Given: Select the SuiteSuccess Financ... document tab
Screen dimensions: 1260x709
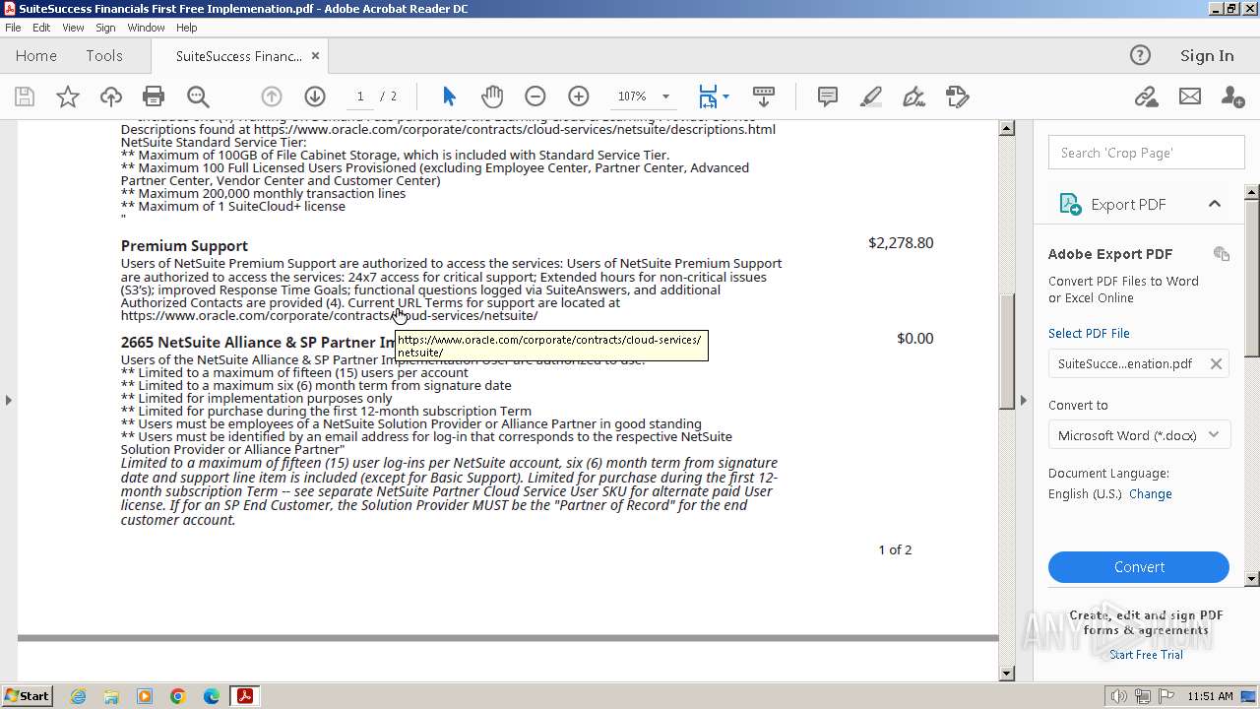Looking at the screenshot, I should (239, 56).
